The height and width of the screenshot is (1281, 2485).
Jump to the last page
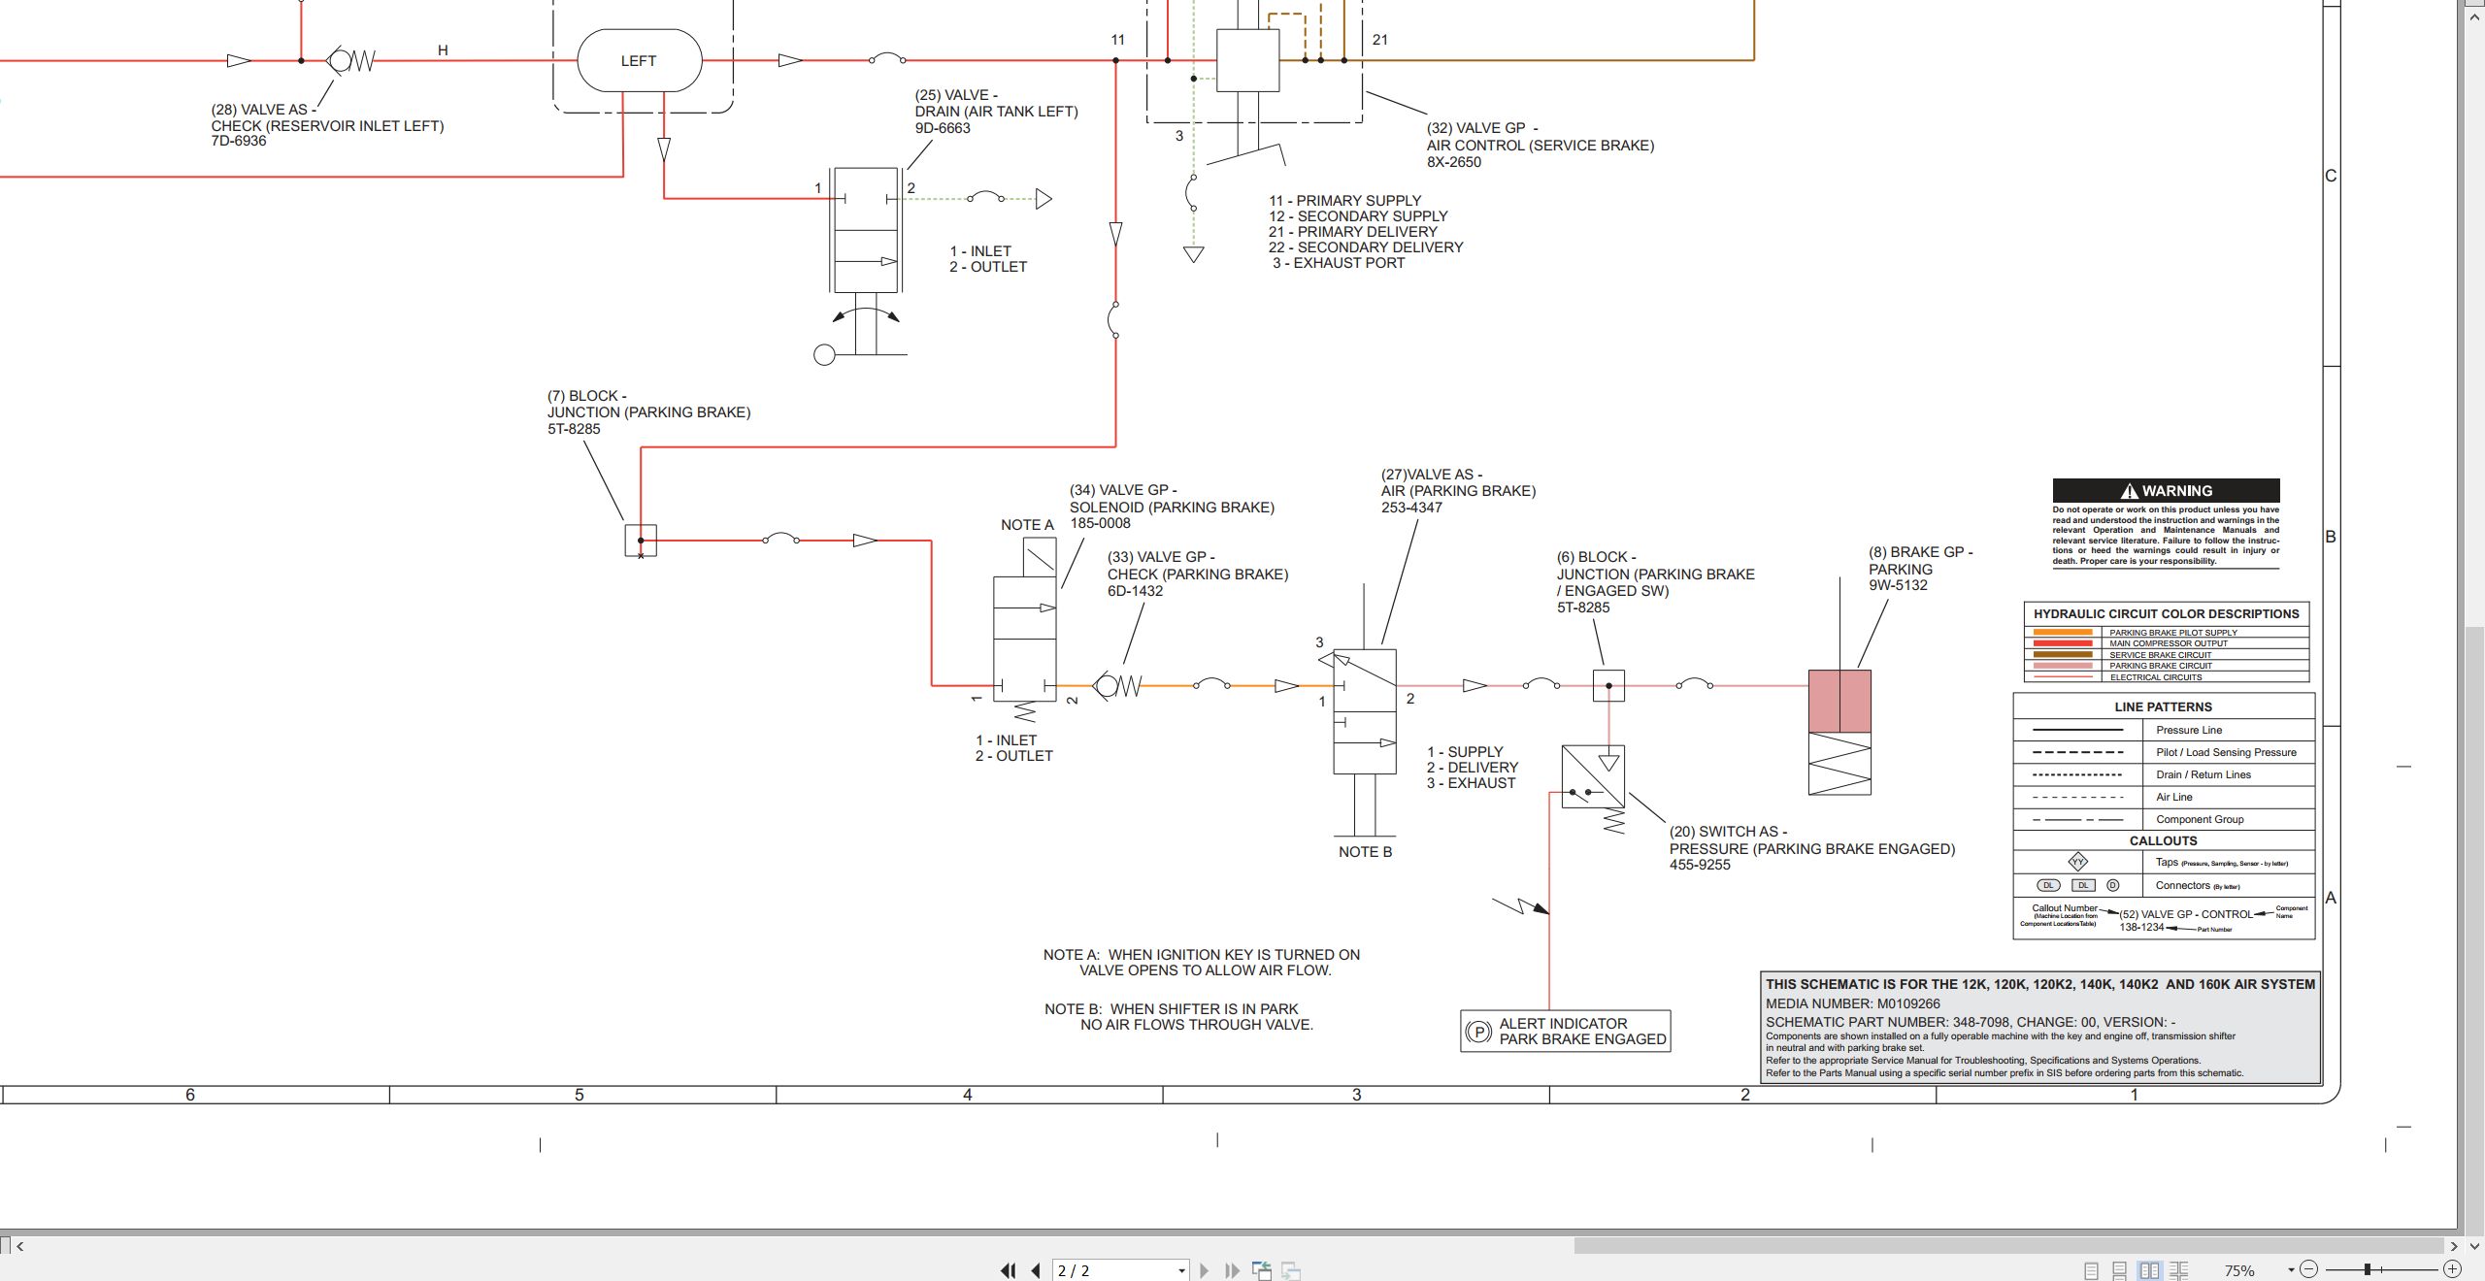tap(1232, 1270)
